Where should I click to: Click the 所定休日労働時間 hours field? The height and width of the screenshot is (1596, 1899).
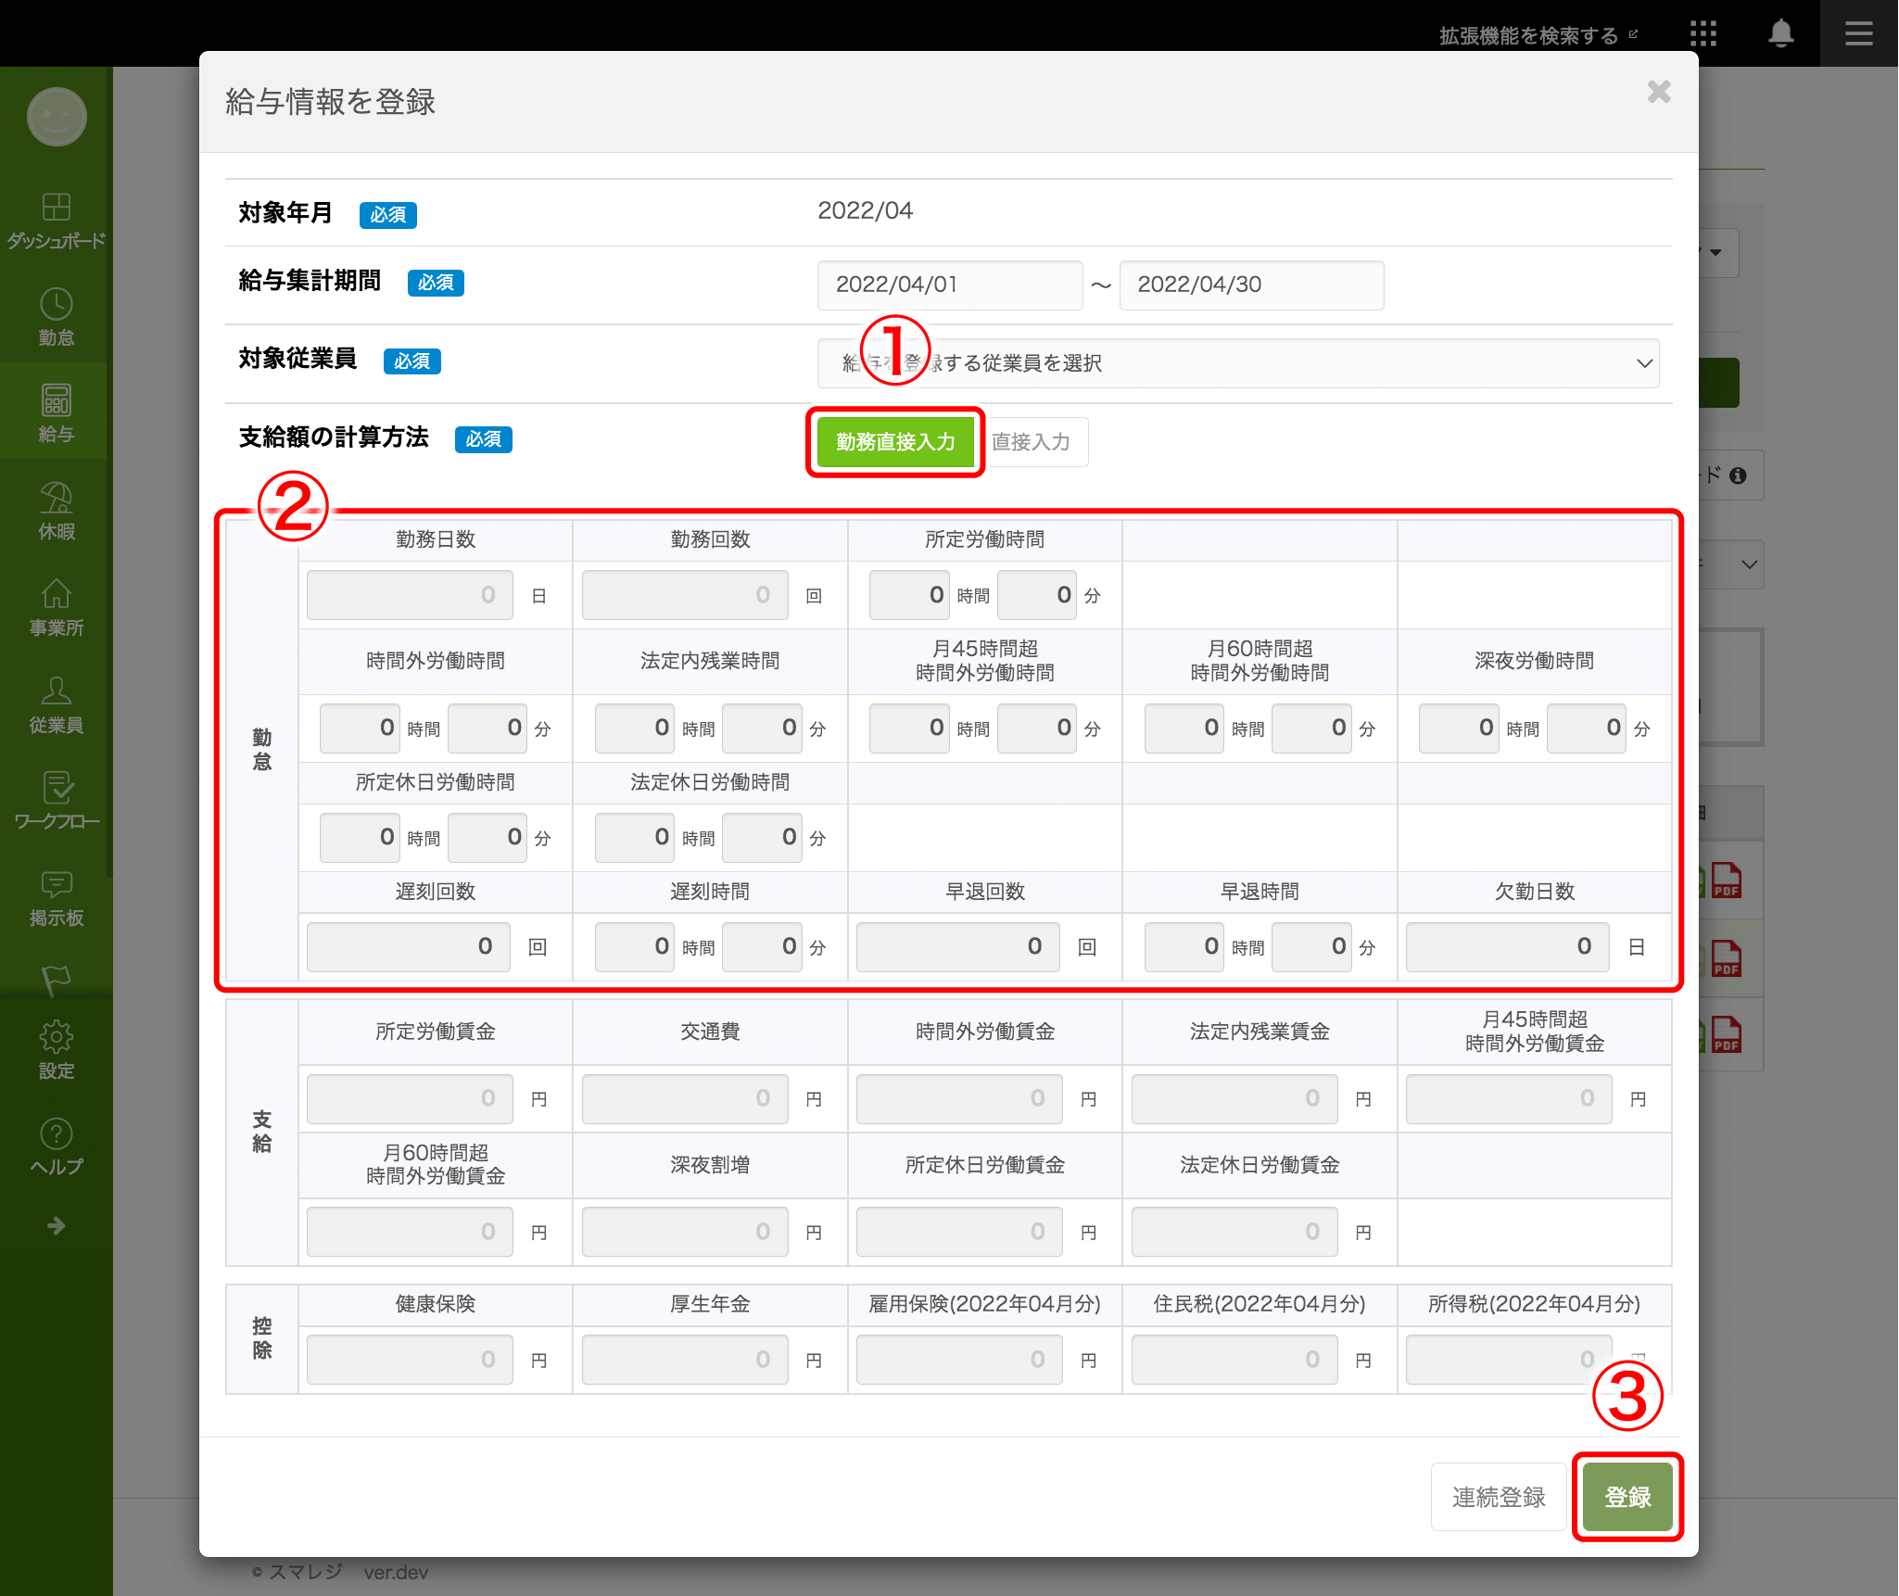(360, 838)
